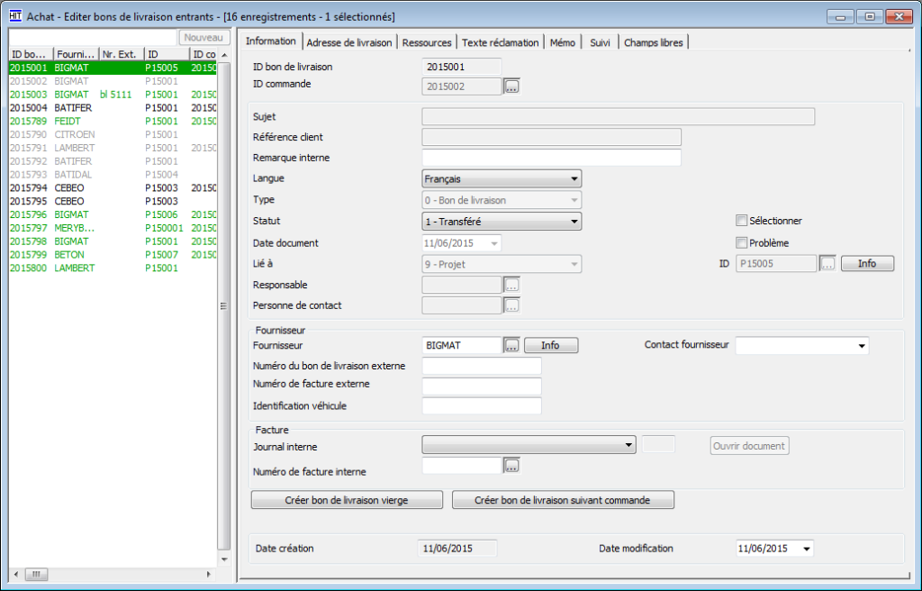The width and height of the screenshot is (922, 591).
Task: Click the browse button beside ID P15005
Action: [827, 264]
